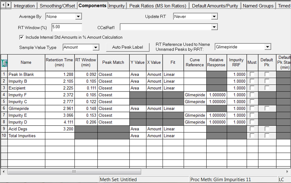This screenshot has width=291, height=183.
Task: Click the Name column header
Action: point(26,62)
